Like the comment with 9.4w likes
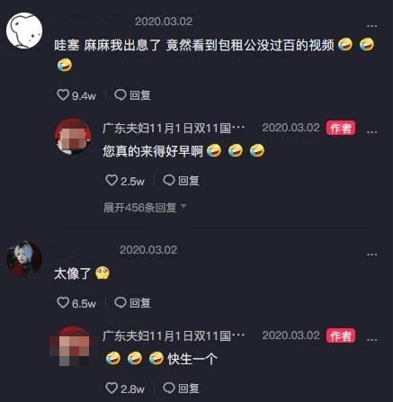The image size is (393, 402). coord(63,95)
